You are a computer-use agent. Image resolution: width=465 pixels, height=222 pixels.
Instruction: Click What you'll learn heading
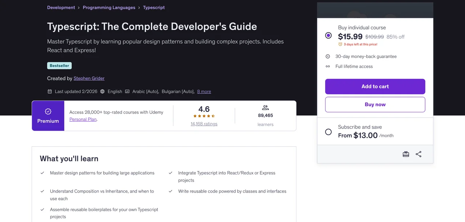(x=69, y=159)
